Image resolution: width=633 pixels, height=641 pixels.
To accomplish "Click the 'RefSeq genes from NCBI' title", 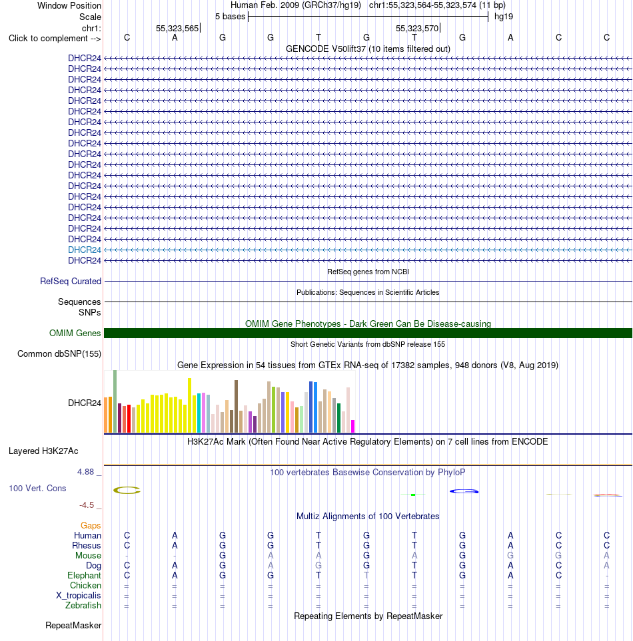I will 368,272.
